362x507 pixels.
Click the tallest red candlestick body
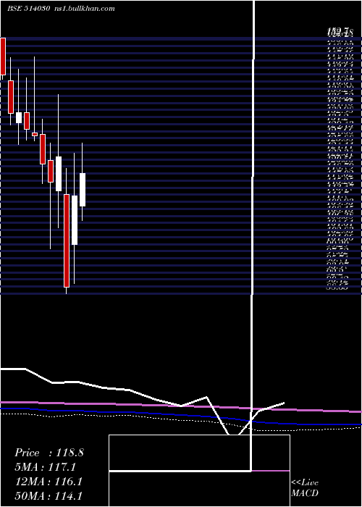[x=67, y=240]
